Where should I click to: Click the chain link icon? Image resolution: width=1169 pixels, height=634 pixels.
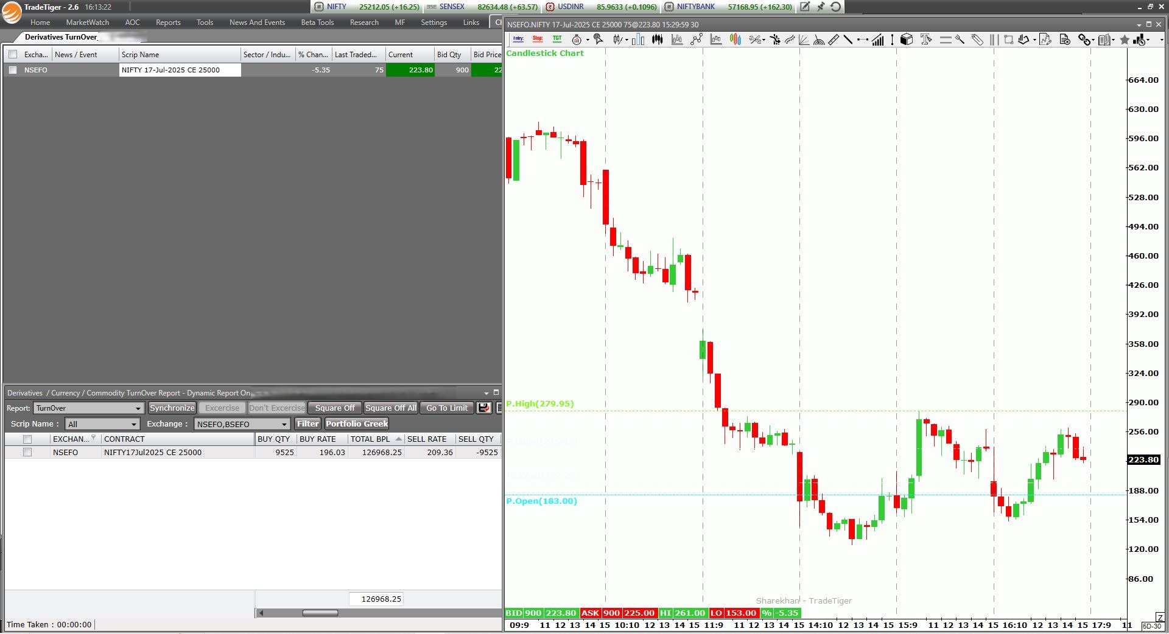coord(1084,40)
